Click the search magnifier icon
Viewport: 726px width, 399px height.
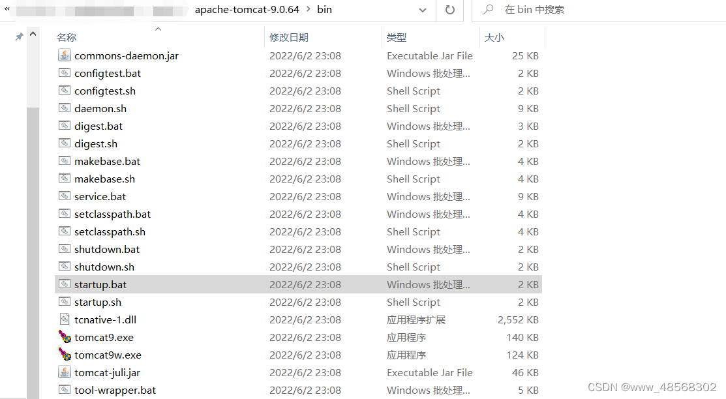pyautogui.click(x=487, y=10)
